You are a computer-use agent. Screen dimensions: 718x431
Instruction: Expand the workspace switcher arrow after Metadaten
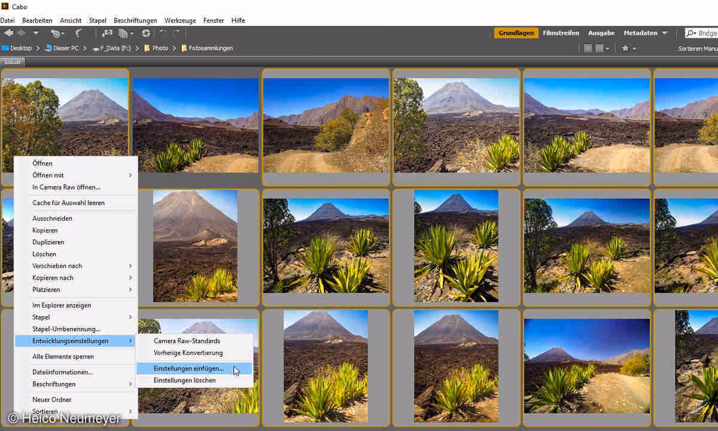(x=665, y=33)
